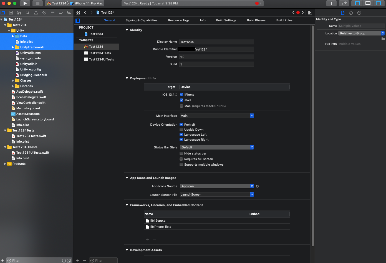Expand the Libraries folder
The width and height of the screenshot is (386, 263).
13,86
